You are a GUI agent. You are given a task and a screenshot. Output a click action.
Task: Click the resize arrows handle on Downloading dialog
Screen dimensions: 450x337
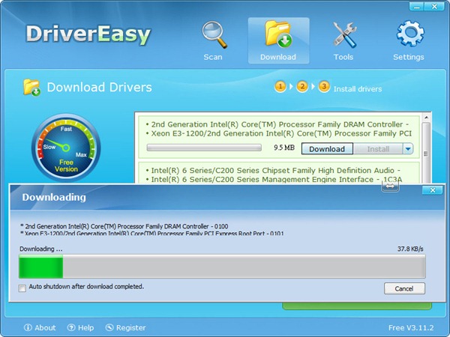click(390, 186)
